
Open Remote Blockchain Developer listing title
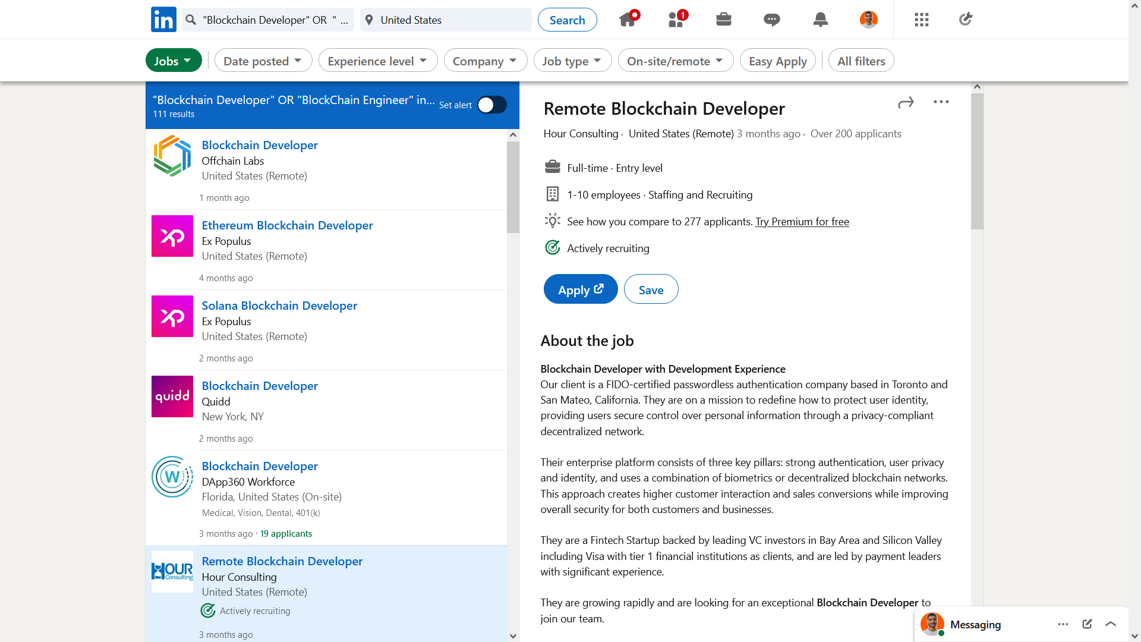pyautogui.click(x=282, y=561)
